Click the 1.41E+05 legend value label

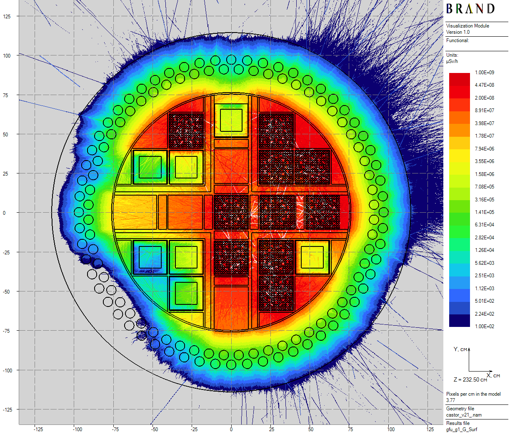pos(484,212)
